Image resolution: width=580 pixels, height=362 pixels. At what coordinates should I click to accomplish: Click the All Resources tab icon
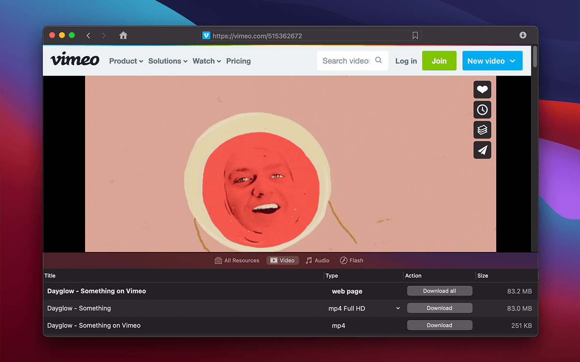pyautogui.click(x=218, y=261)
